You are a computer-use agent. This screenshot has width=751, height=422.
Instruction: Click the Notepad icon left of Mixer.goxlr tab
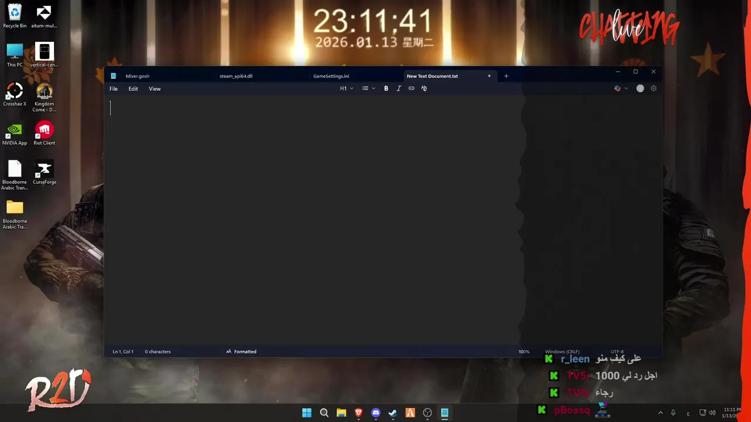(113, 76)
